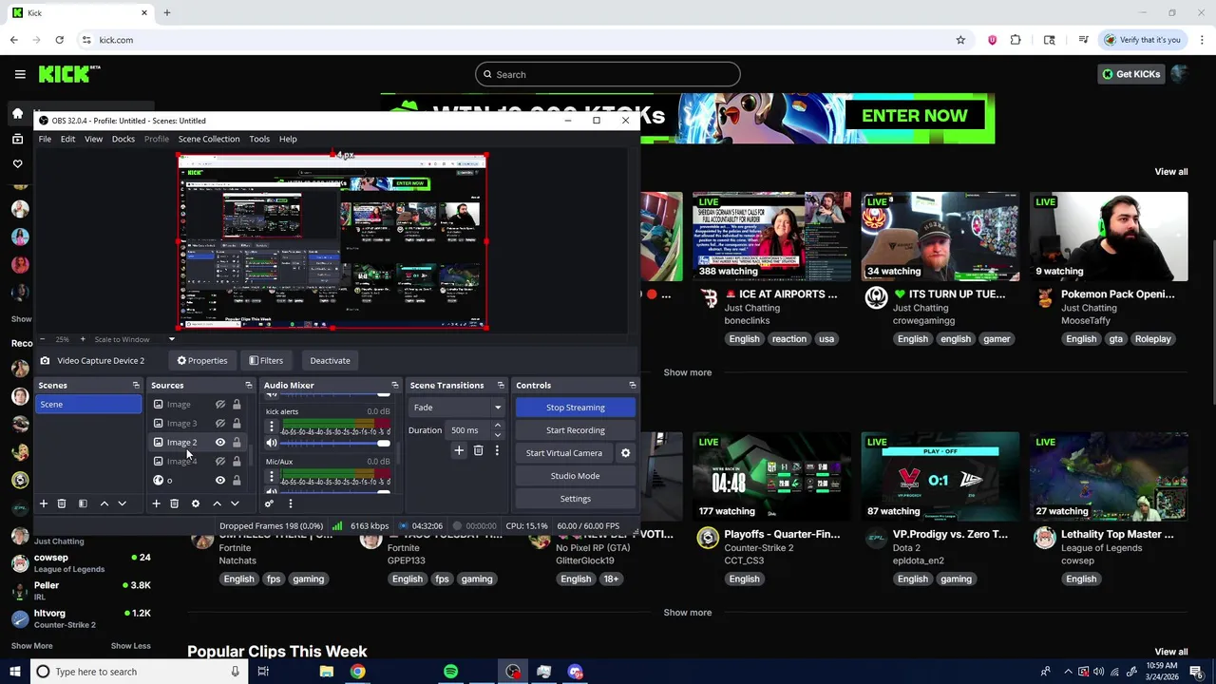Mute the kick alerts audio channel
The image size is (1216, 684).
tap(272, 443)
